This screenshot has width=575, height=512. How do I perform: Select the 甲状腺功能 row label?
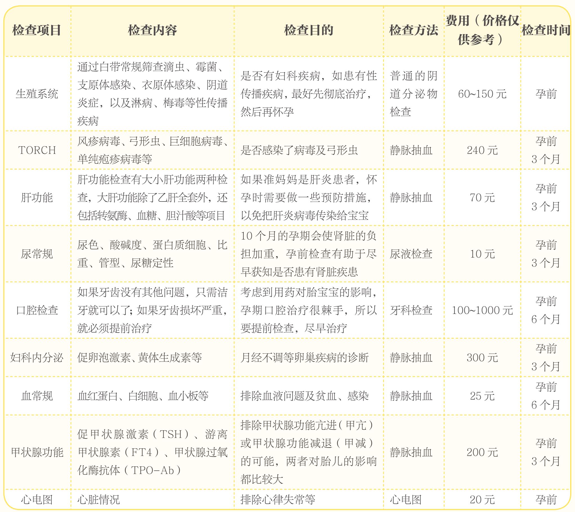37,452
